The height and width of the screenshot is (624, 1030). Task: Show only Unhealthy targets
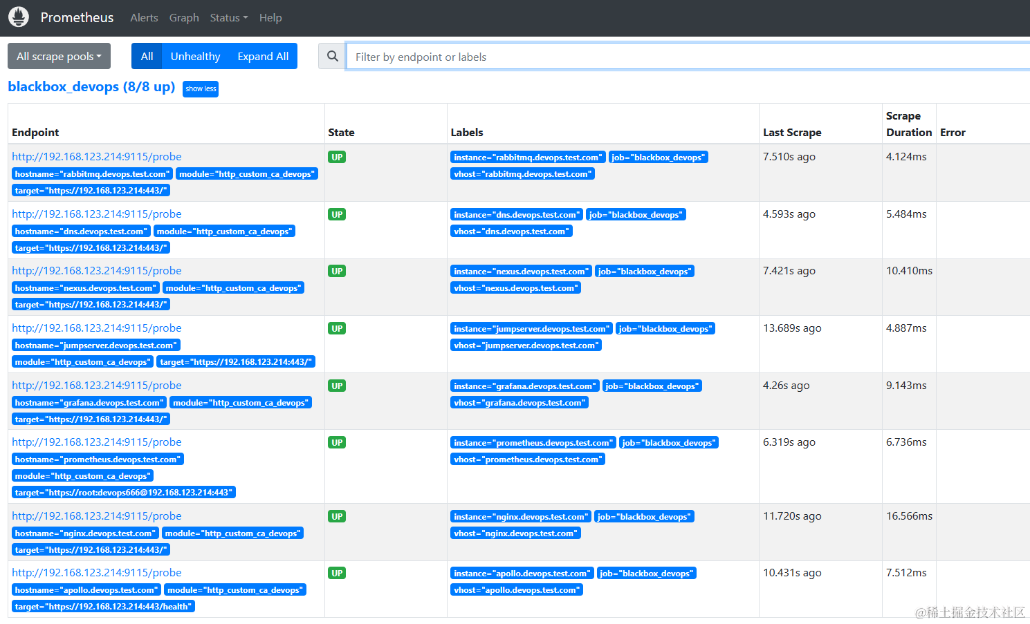click(x=196, y=56)
